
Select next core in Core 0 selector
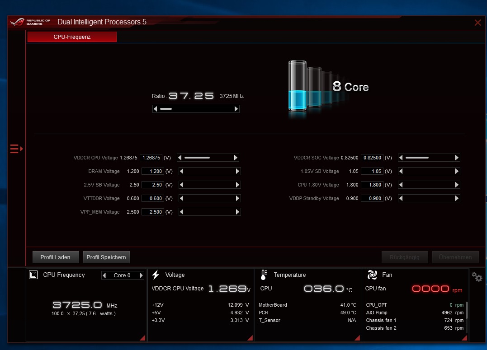coord(142,275)
